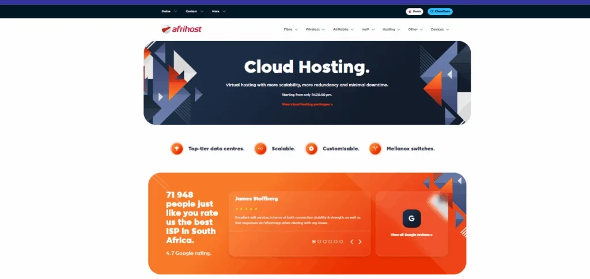Click the Google G icon
Screen dimensions: 590x279
tap(411, 218)
